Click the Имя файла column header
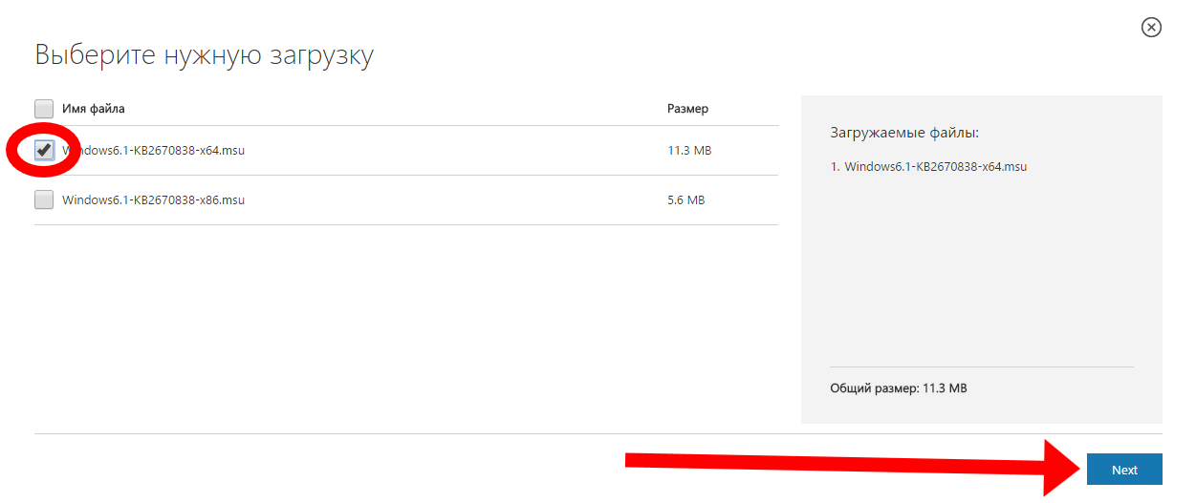The image size is (1196, 503). pos(94,109)
